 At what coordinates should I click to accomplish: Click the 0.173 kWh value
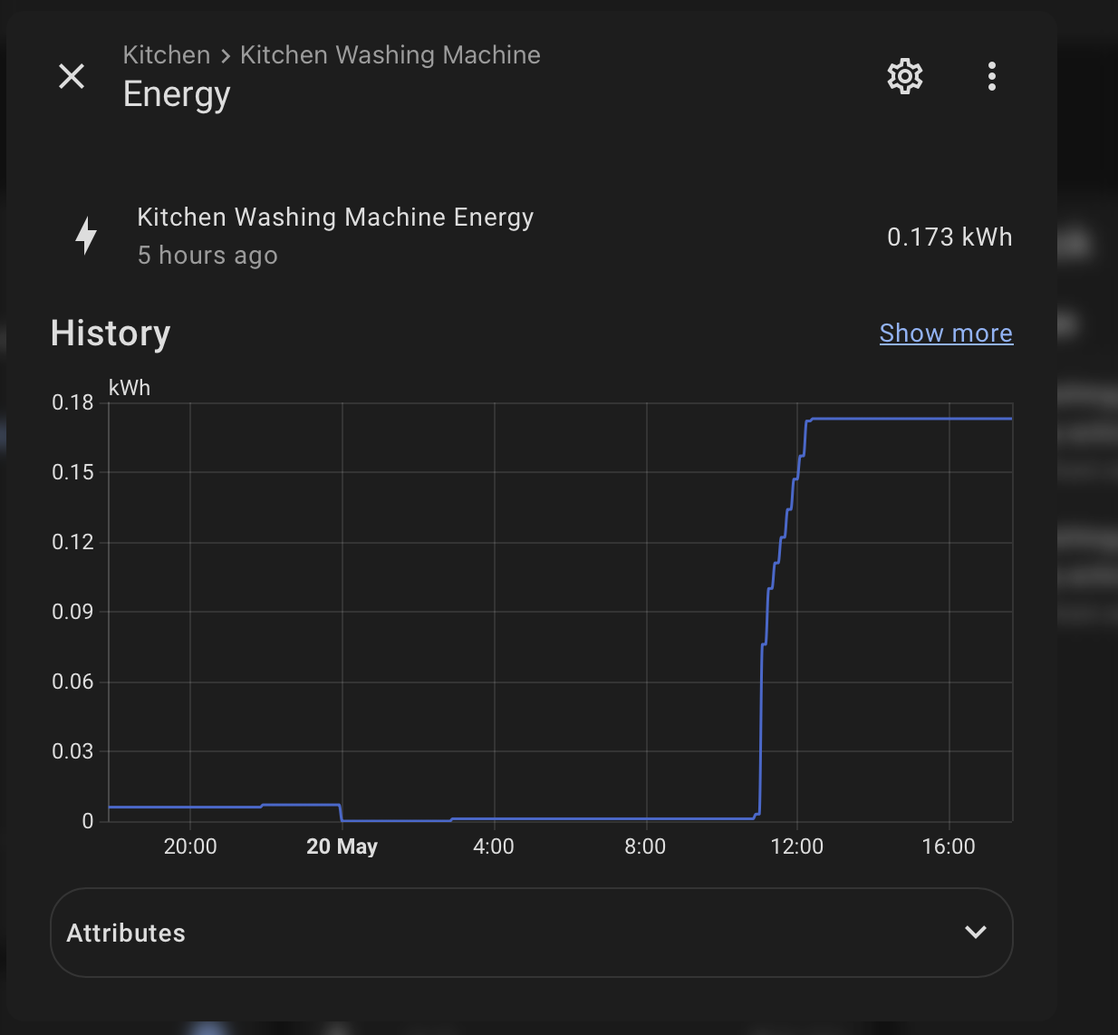coord(949,237)
